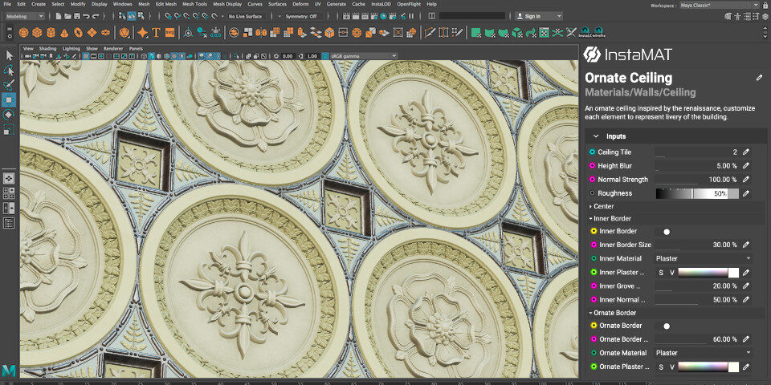The width and height of the screenshot is (771, 385).
Task: Open the Renderer panel menu
Action: click(113, 49)
